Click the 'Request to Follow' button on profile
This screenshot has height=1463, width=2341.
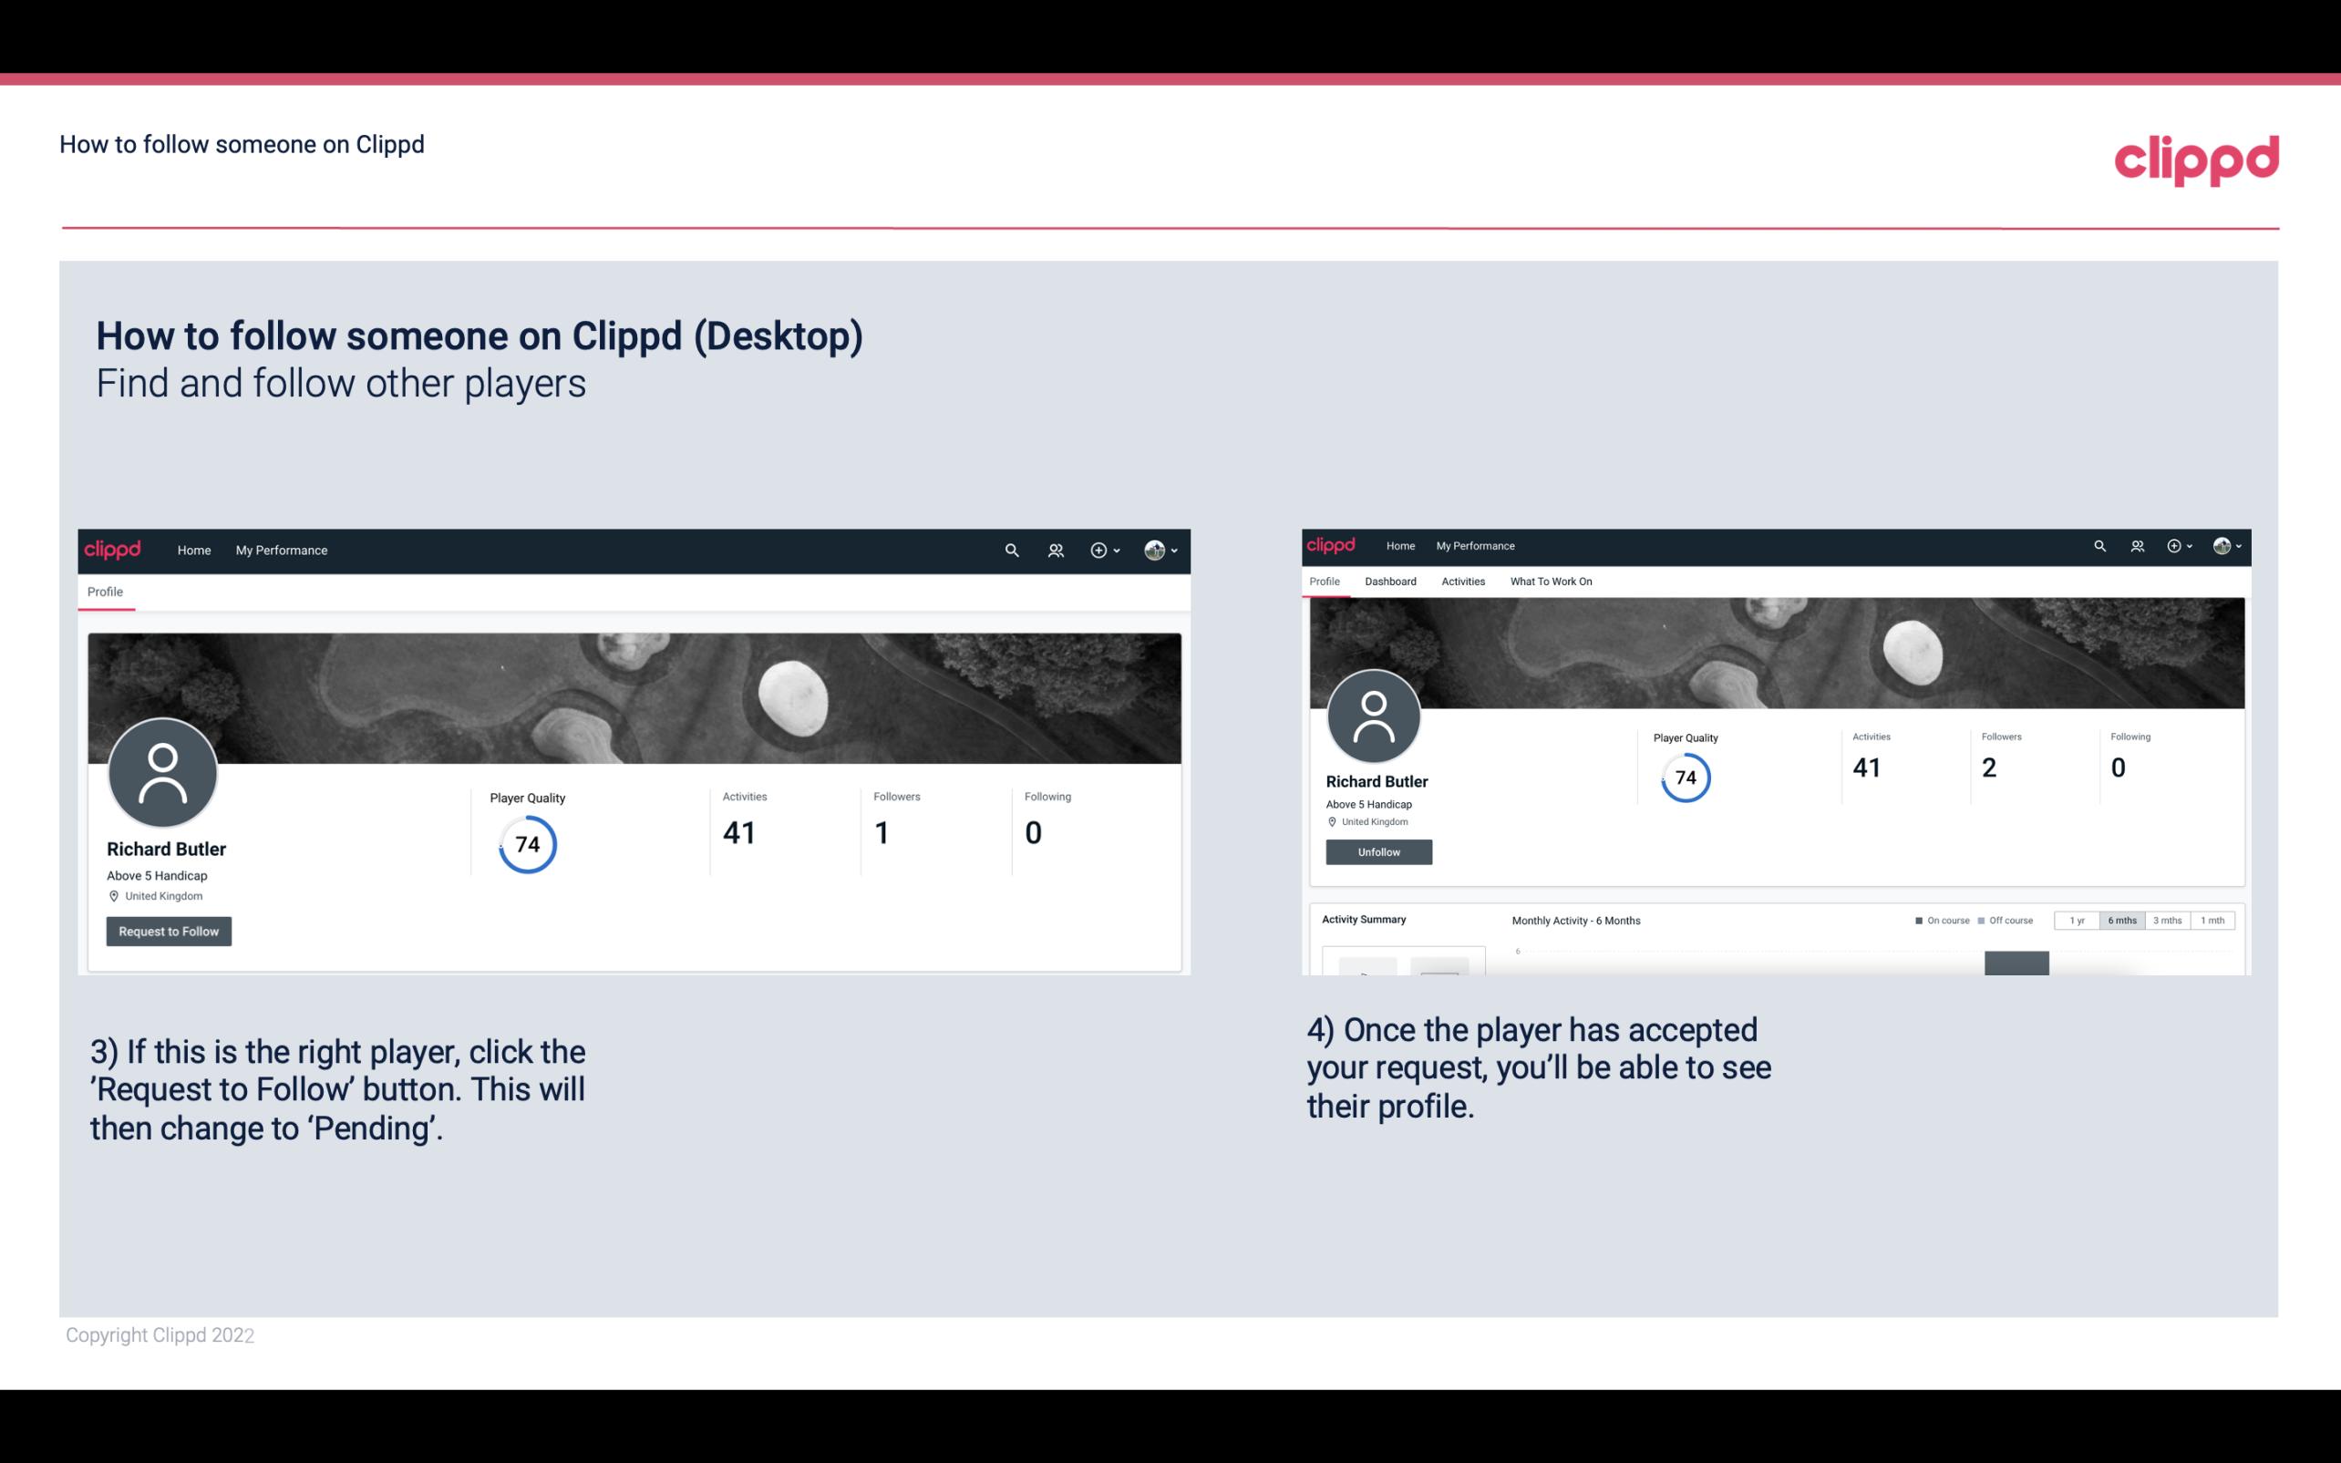(x=169, y=931)
